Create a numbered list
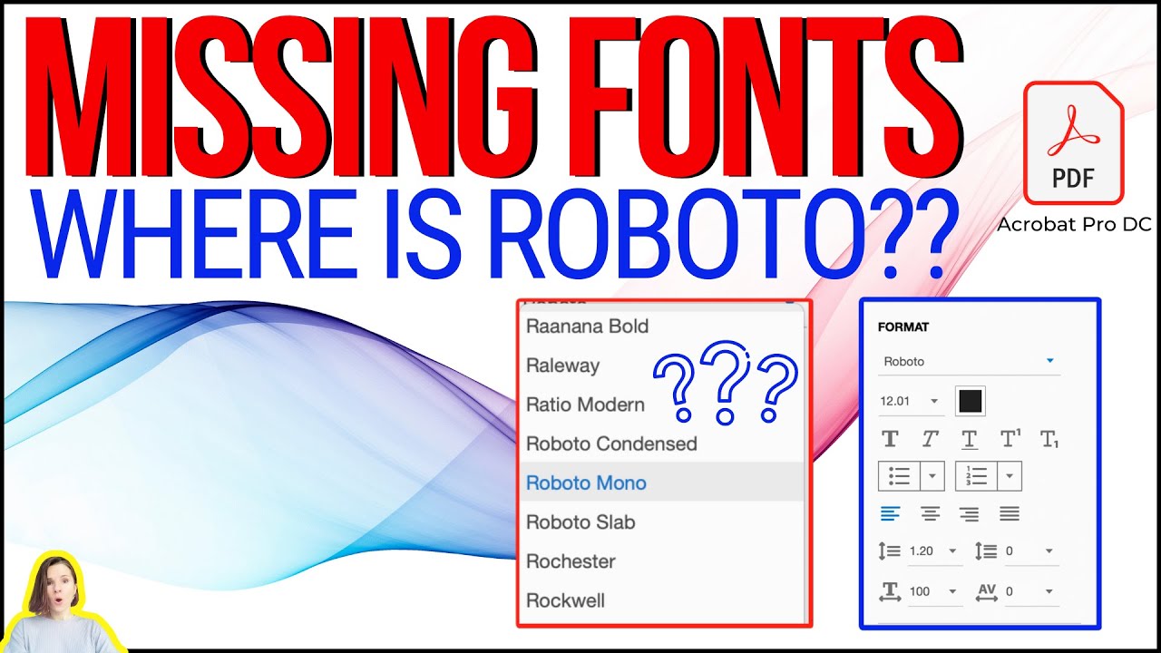This screenshot has width=1161, height=653. point(977,475)
